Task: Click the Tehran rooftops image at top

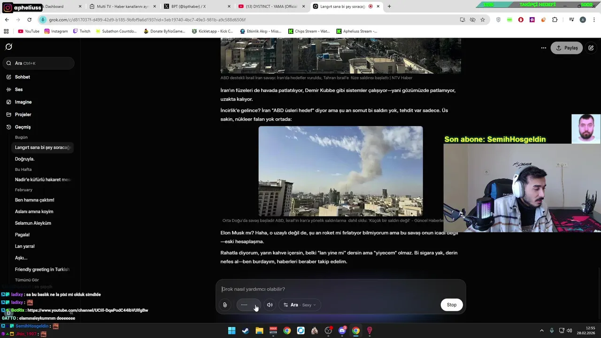Action: (x=340, y=55)
